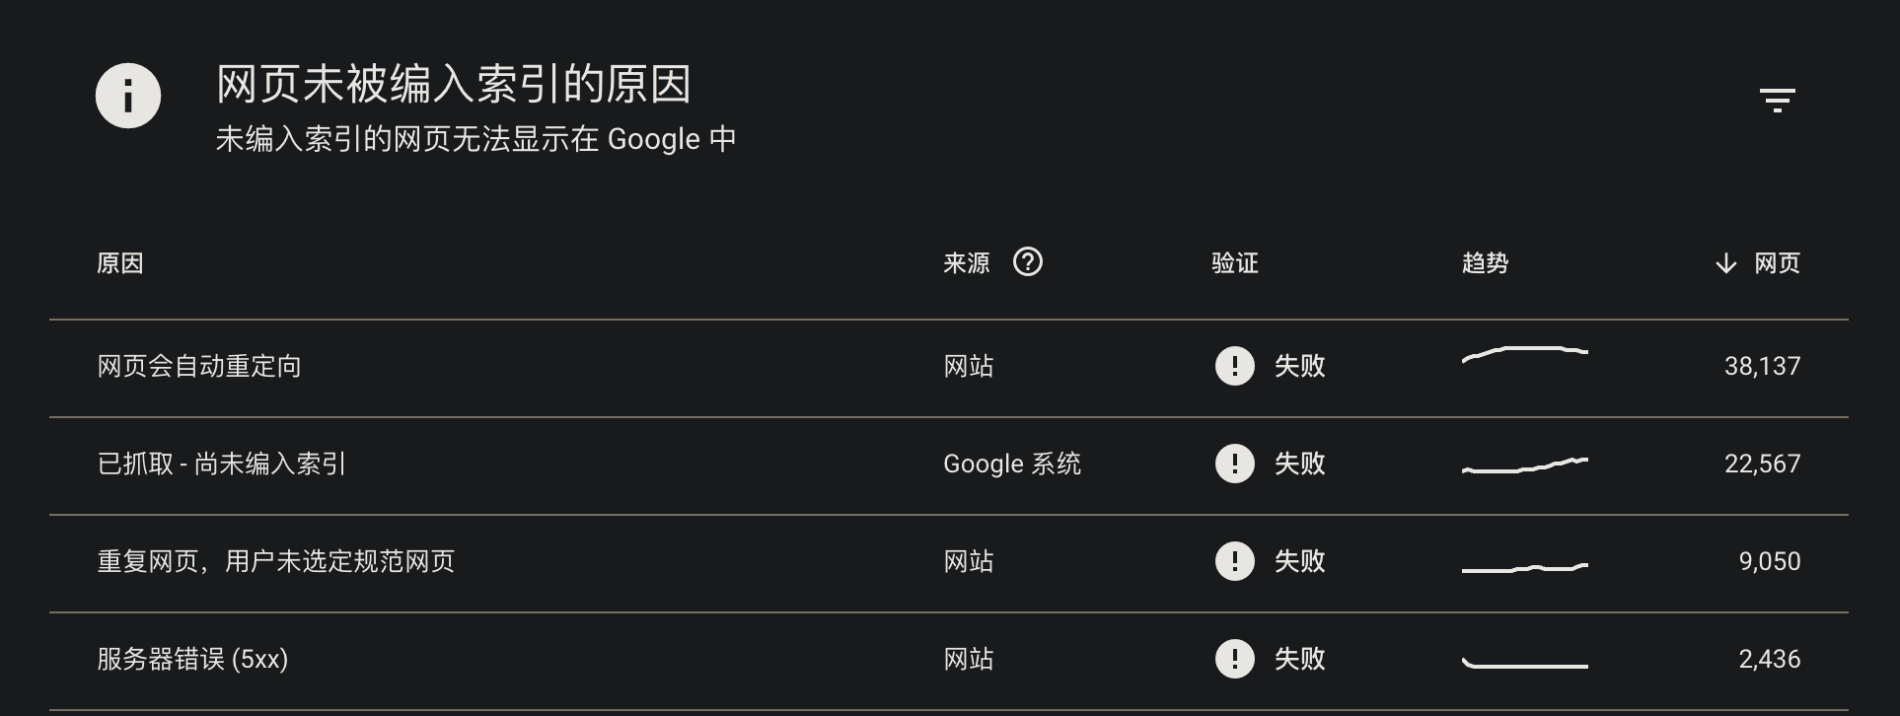Click the failed icon for 网页会自动重定向

(x=1234, y=366)
